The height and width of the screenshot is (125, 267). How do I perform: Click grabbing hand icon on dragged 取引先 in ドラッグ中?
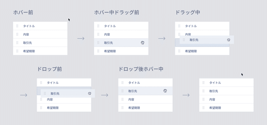229,40
